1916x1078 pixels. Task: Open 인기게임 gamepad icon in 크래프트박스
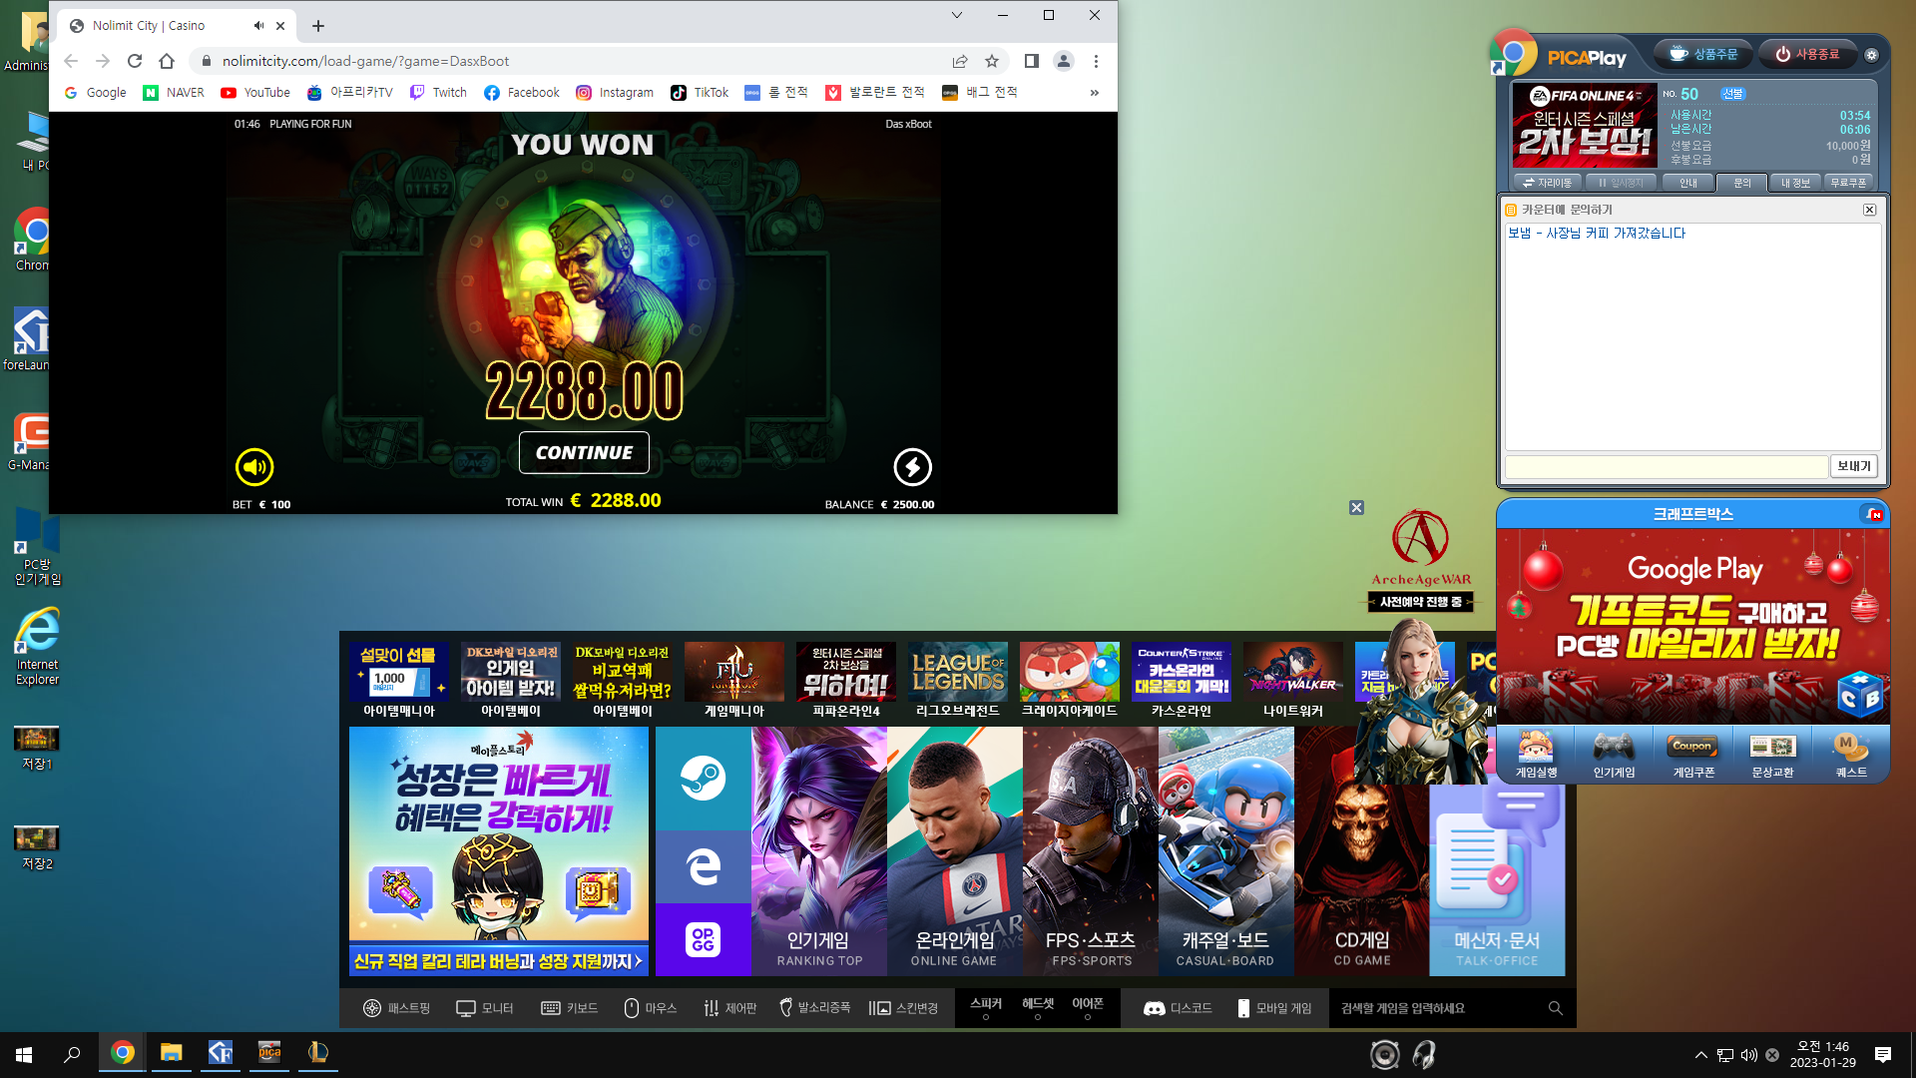tap(1614, 754)
